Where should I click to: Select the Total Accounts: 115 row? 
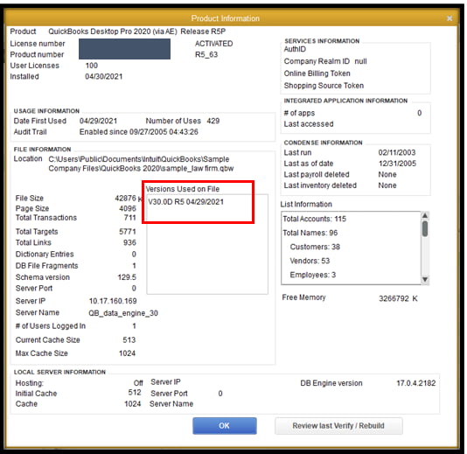pyautogui.click(x=315, y=219)
